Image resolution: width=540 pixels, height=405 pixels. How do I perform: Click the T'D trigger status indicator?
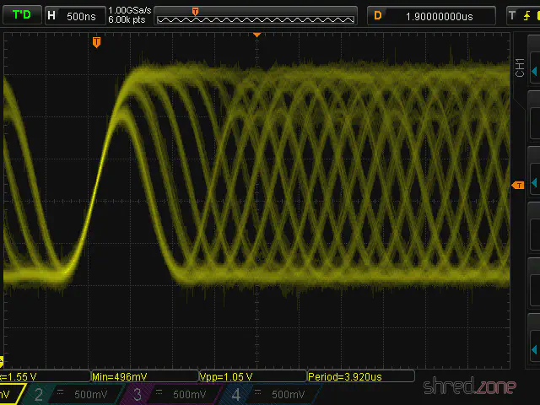coord(21,15)
